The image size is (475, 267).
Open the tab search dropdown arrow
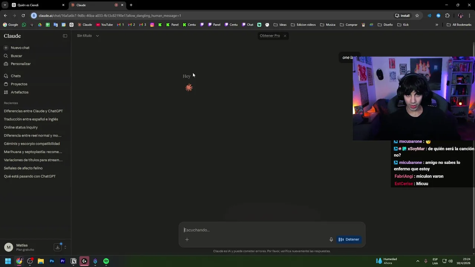5,5
